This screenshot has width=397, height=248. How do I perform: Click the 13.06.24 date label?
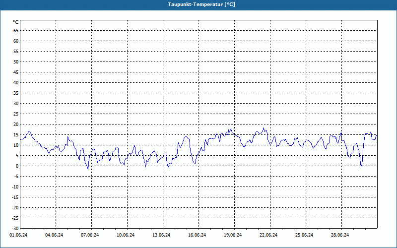pos(161,235)
